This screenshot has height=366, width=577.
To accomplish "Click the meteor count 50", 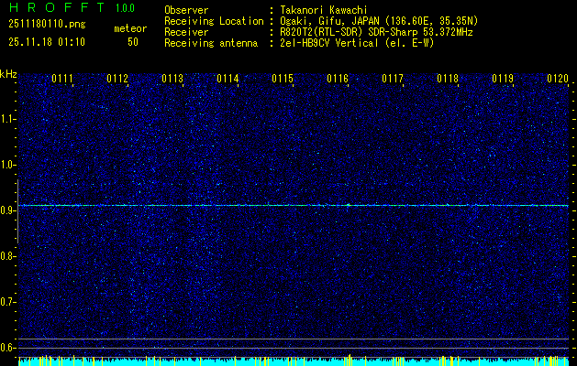I will click(x=133, y=42).
